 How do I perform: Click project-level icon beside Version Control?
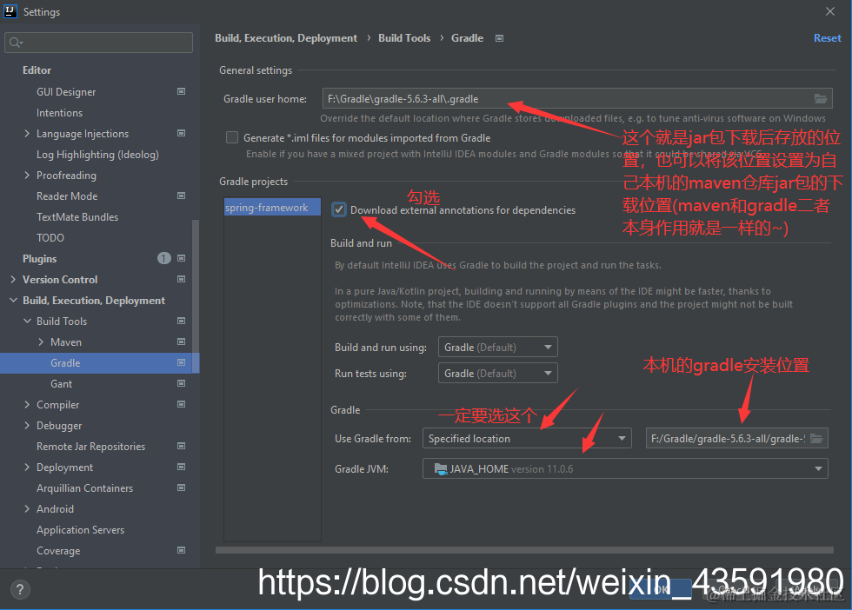(x=182, y=279)
